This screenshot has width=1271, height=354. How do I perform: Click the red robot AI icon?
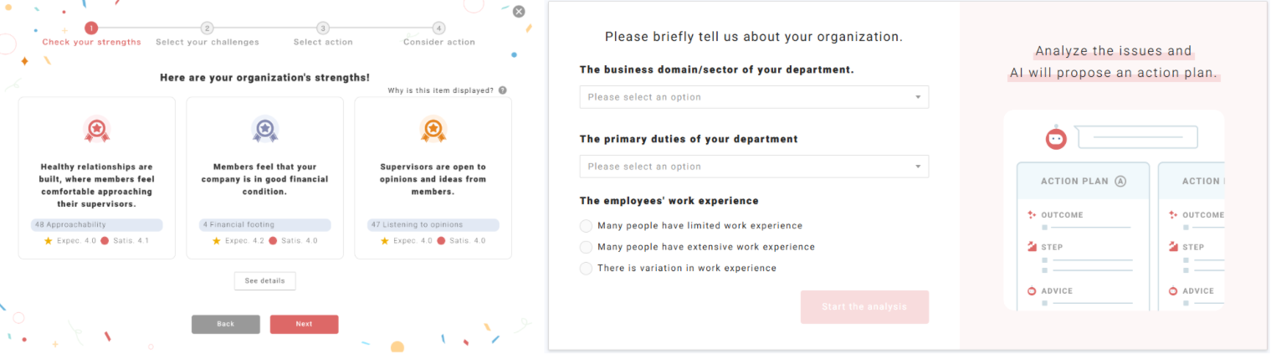pyautogui.click(x=1056, y=138)
